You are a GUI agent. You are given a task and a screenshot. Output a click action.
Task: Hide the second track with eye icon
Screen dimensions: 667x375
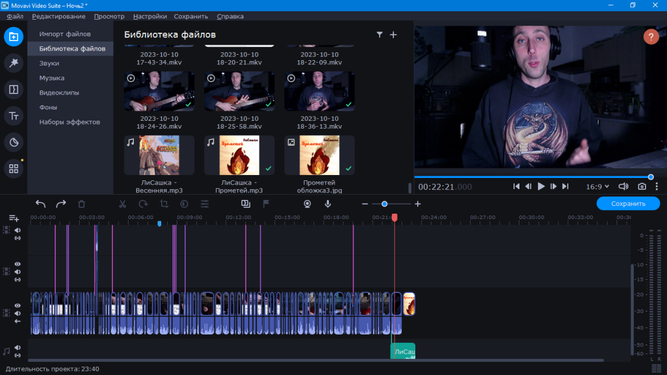(x=17, y=264)
